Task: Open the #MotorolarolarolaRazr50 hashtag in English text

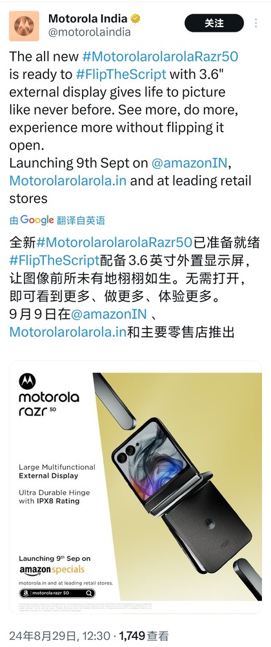Action: (x=160, y=56)
